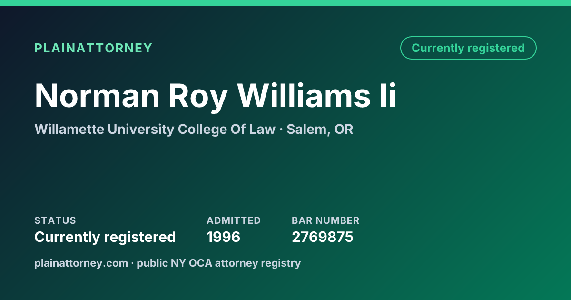Viewport: 571px width, 300px height.
Task: Select the Currently registered status value
Action: click(105, 237)
